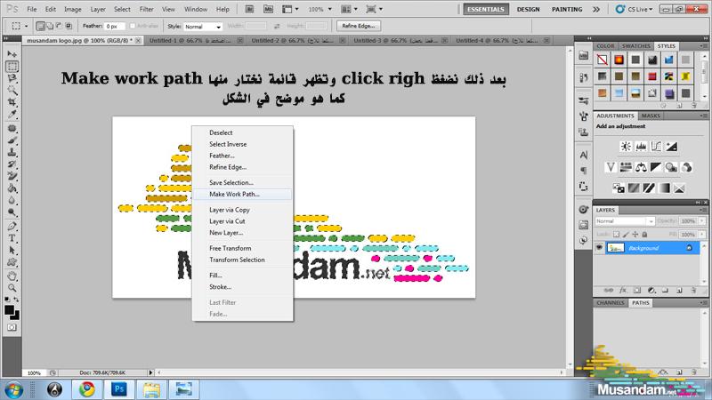The width and height of the screenshot is (712, 400).
Task: Select the Pen tool
Action: [x=12, y=226]
